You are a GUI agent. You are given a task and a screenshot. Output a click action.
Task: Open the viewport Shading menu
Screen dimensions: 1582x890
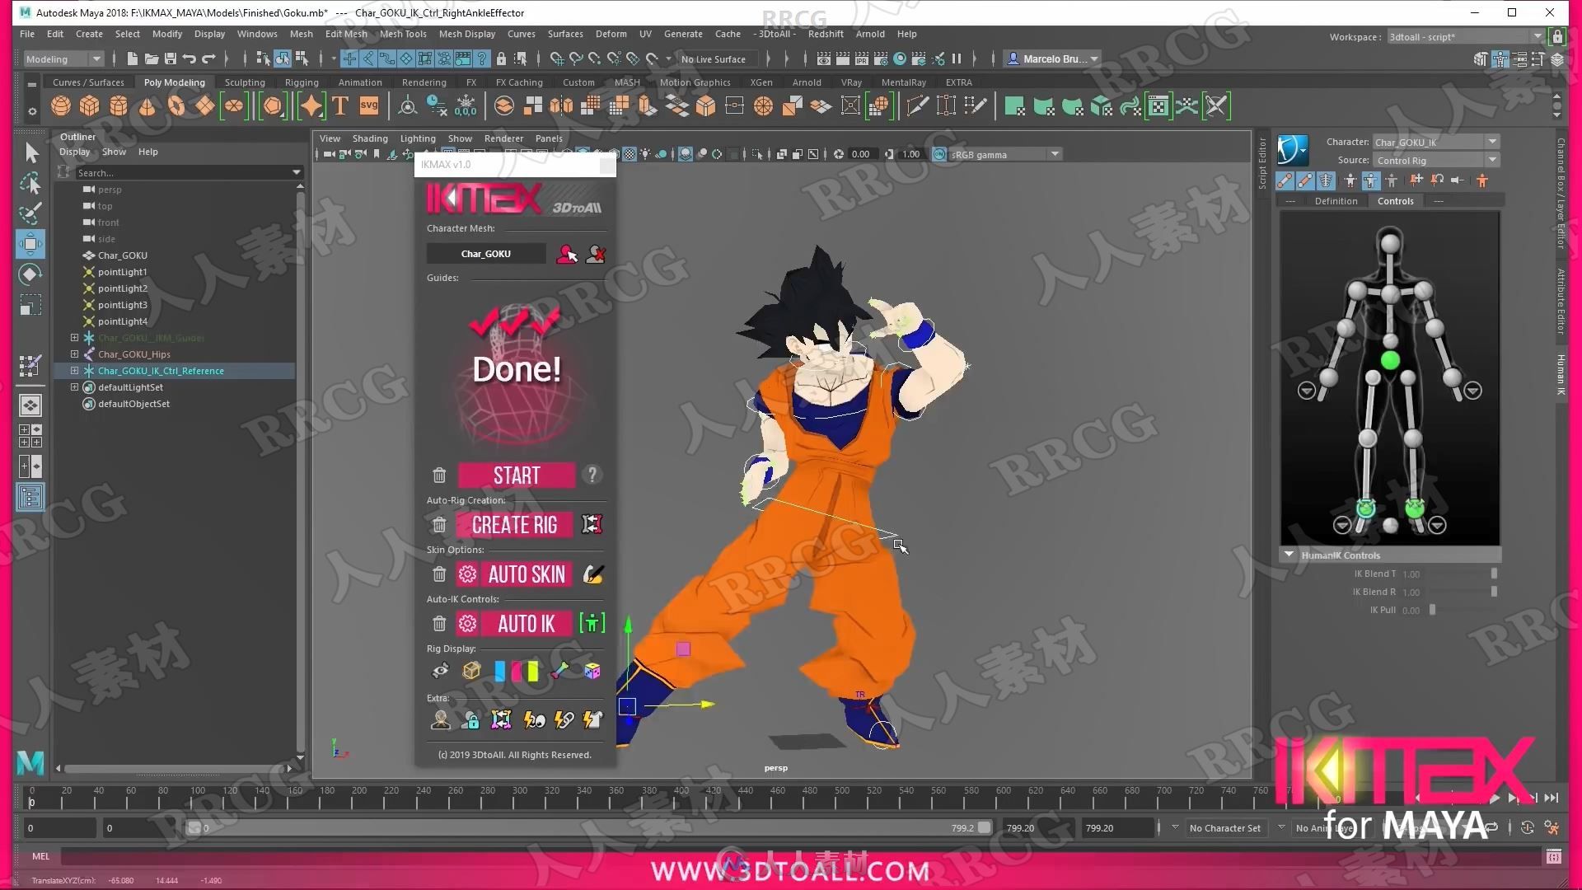coord(370,138)
